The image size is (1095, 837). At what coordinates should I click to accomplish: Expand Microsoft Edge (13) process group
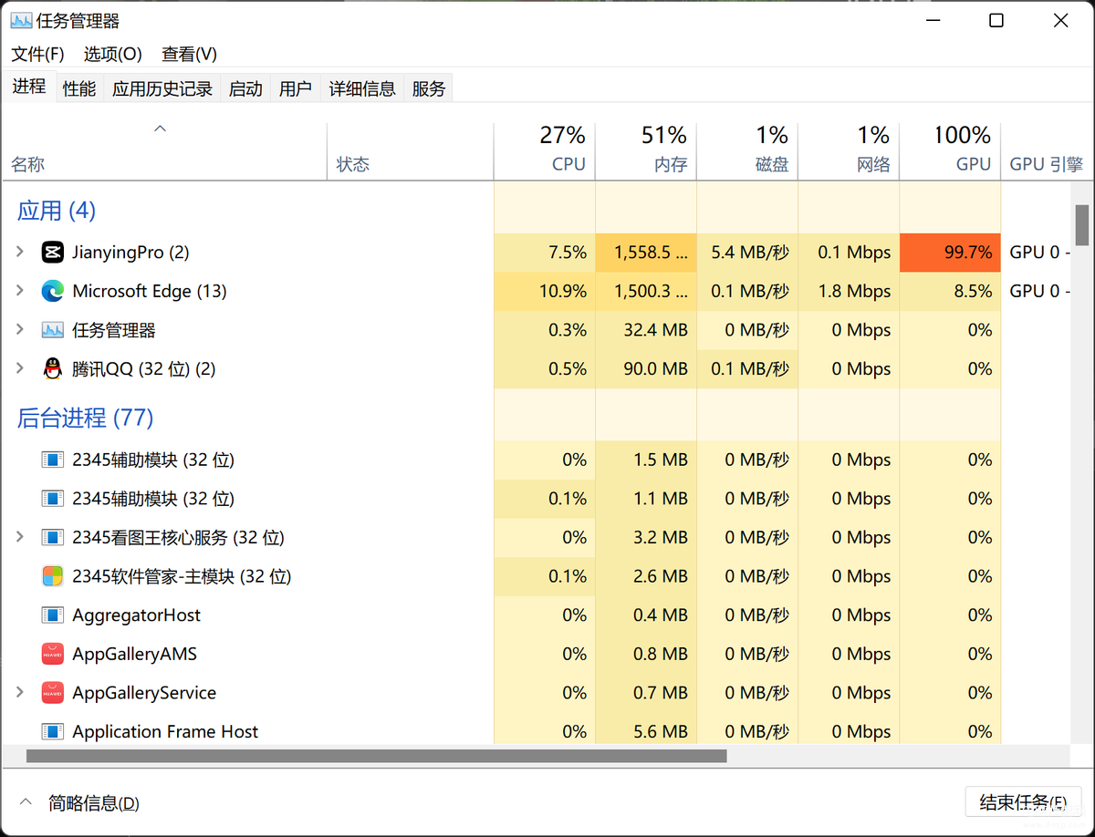[20, 292]
